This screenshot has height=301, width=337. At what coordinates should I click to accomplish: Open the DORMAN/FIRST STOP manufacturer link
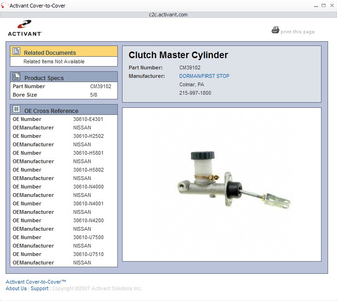coord(204,76)
